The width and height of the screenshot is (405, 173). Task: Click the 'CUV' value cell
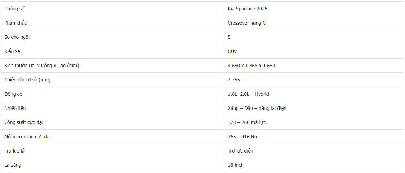(x=233, y=51)
